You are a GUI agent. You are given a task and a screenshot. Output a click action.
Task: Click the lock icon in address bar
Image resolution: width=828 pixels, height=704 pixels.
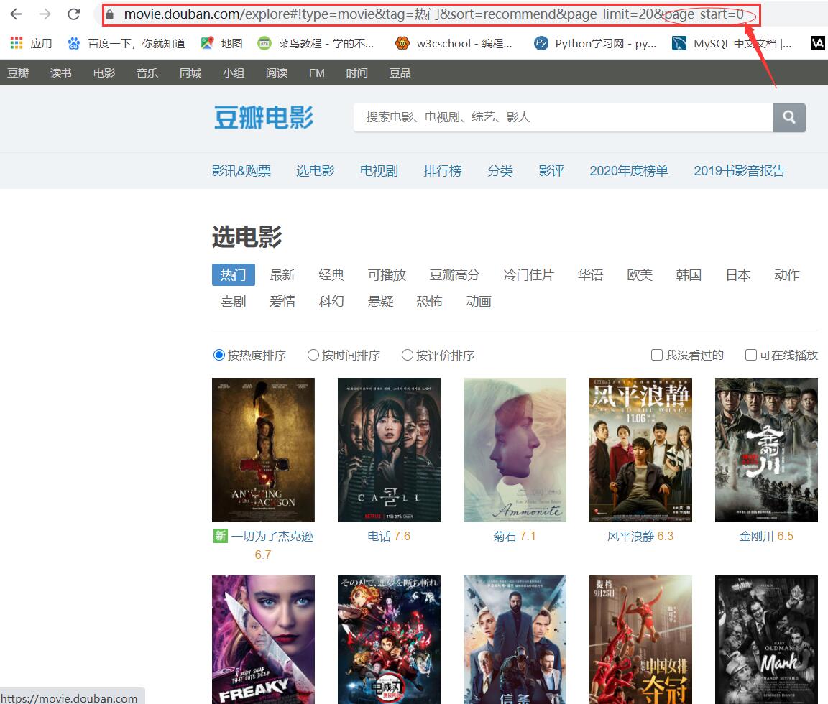pos(109,15)
